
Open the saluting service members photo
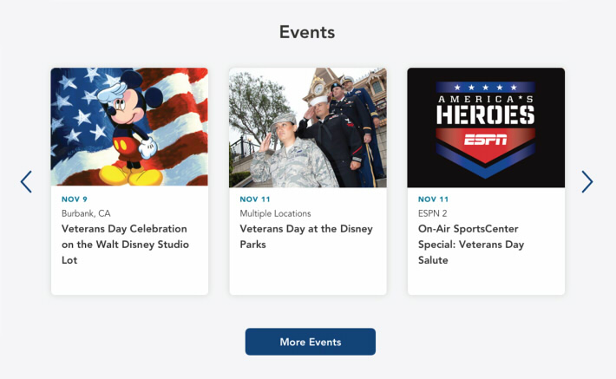pyautogui.click(x=308, y=127)
